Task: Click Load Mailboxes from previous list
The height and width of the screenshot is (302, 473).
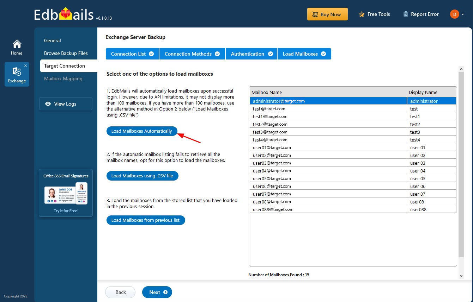Action: coord(146,220)
